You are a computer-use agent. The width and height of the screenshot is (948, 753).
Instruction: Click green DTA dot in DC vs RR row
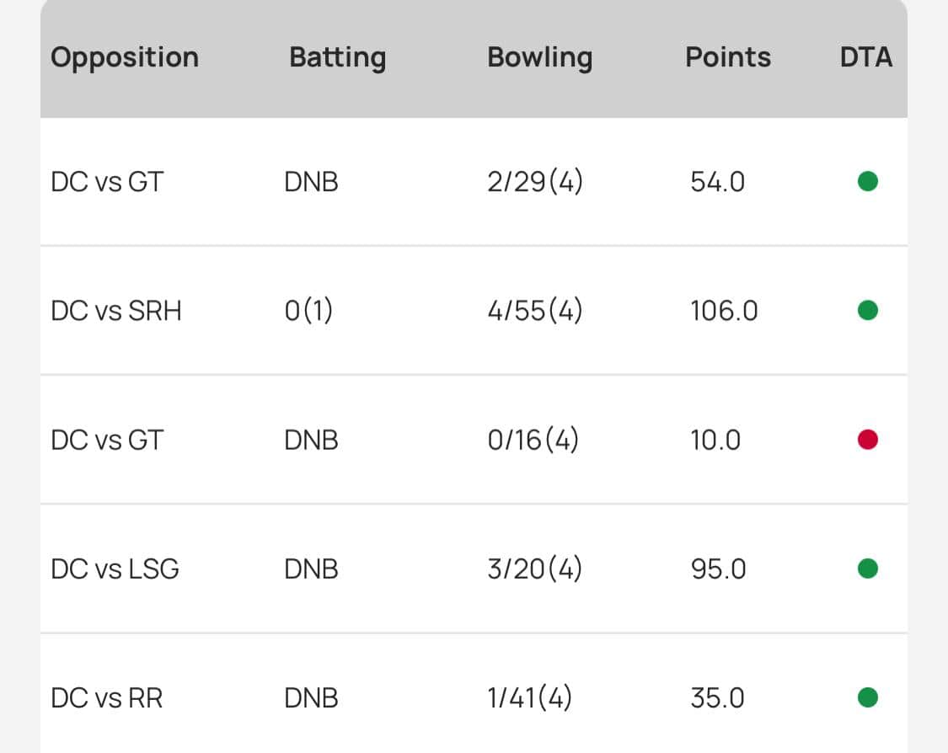click(x=868, y=697)
